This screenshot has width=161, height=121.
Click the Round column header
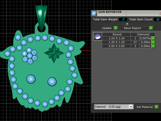(x=116, y=34)
